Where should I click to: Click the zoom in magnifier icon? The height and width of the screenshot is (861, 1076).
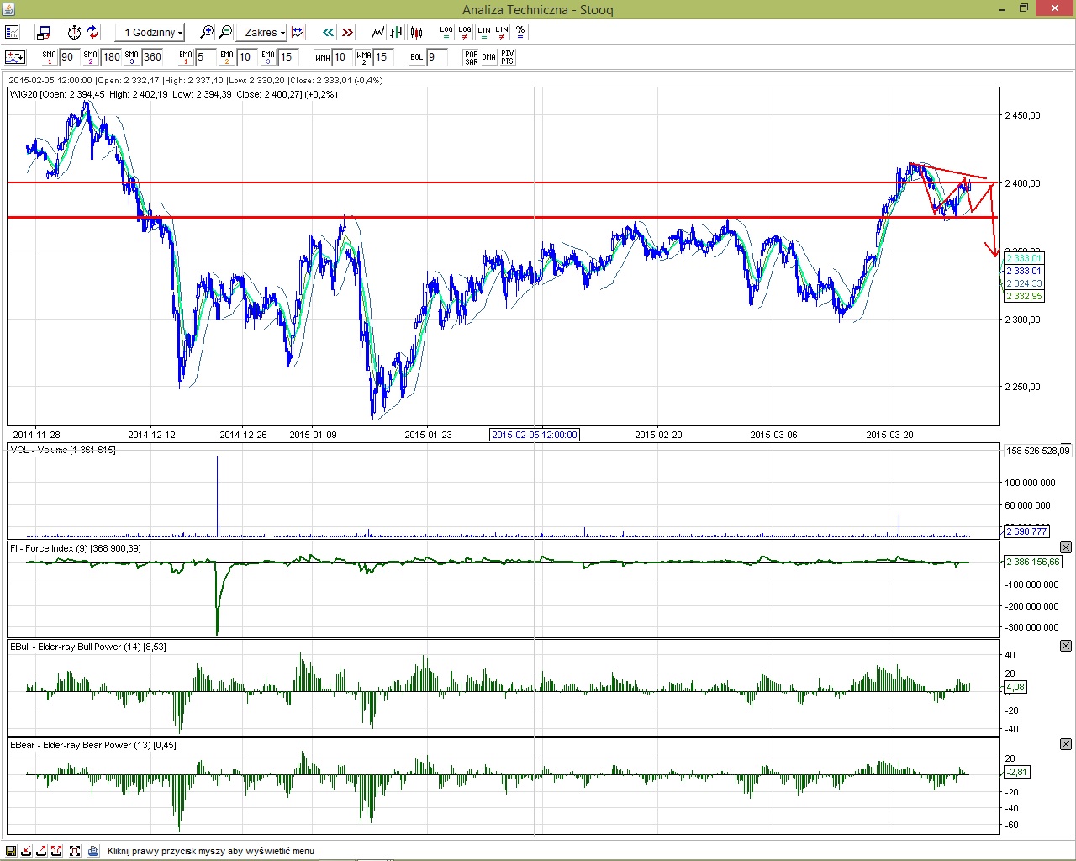click(207, 32)
